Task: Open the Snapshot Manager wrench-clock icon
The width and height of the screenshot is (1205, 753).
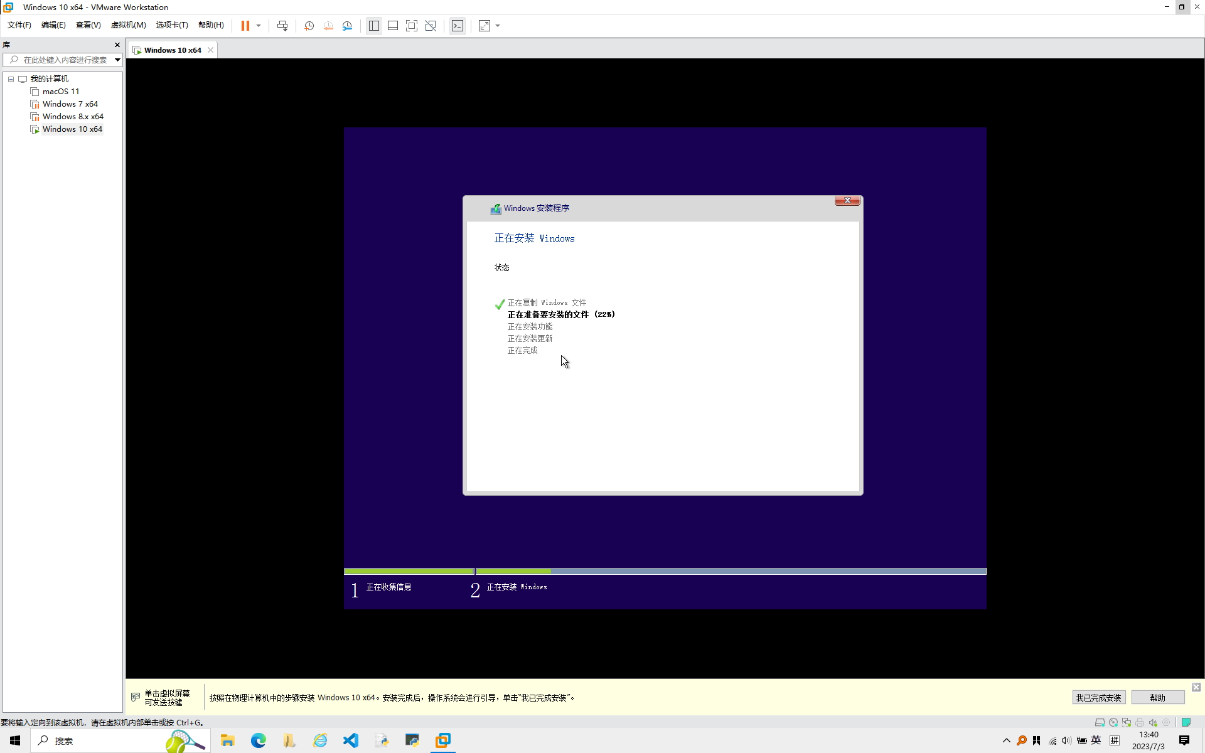Action: pos(347,26)
